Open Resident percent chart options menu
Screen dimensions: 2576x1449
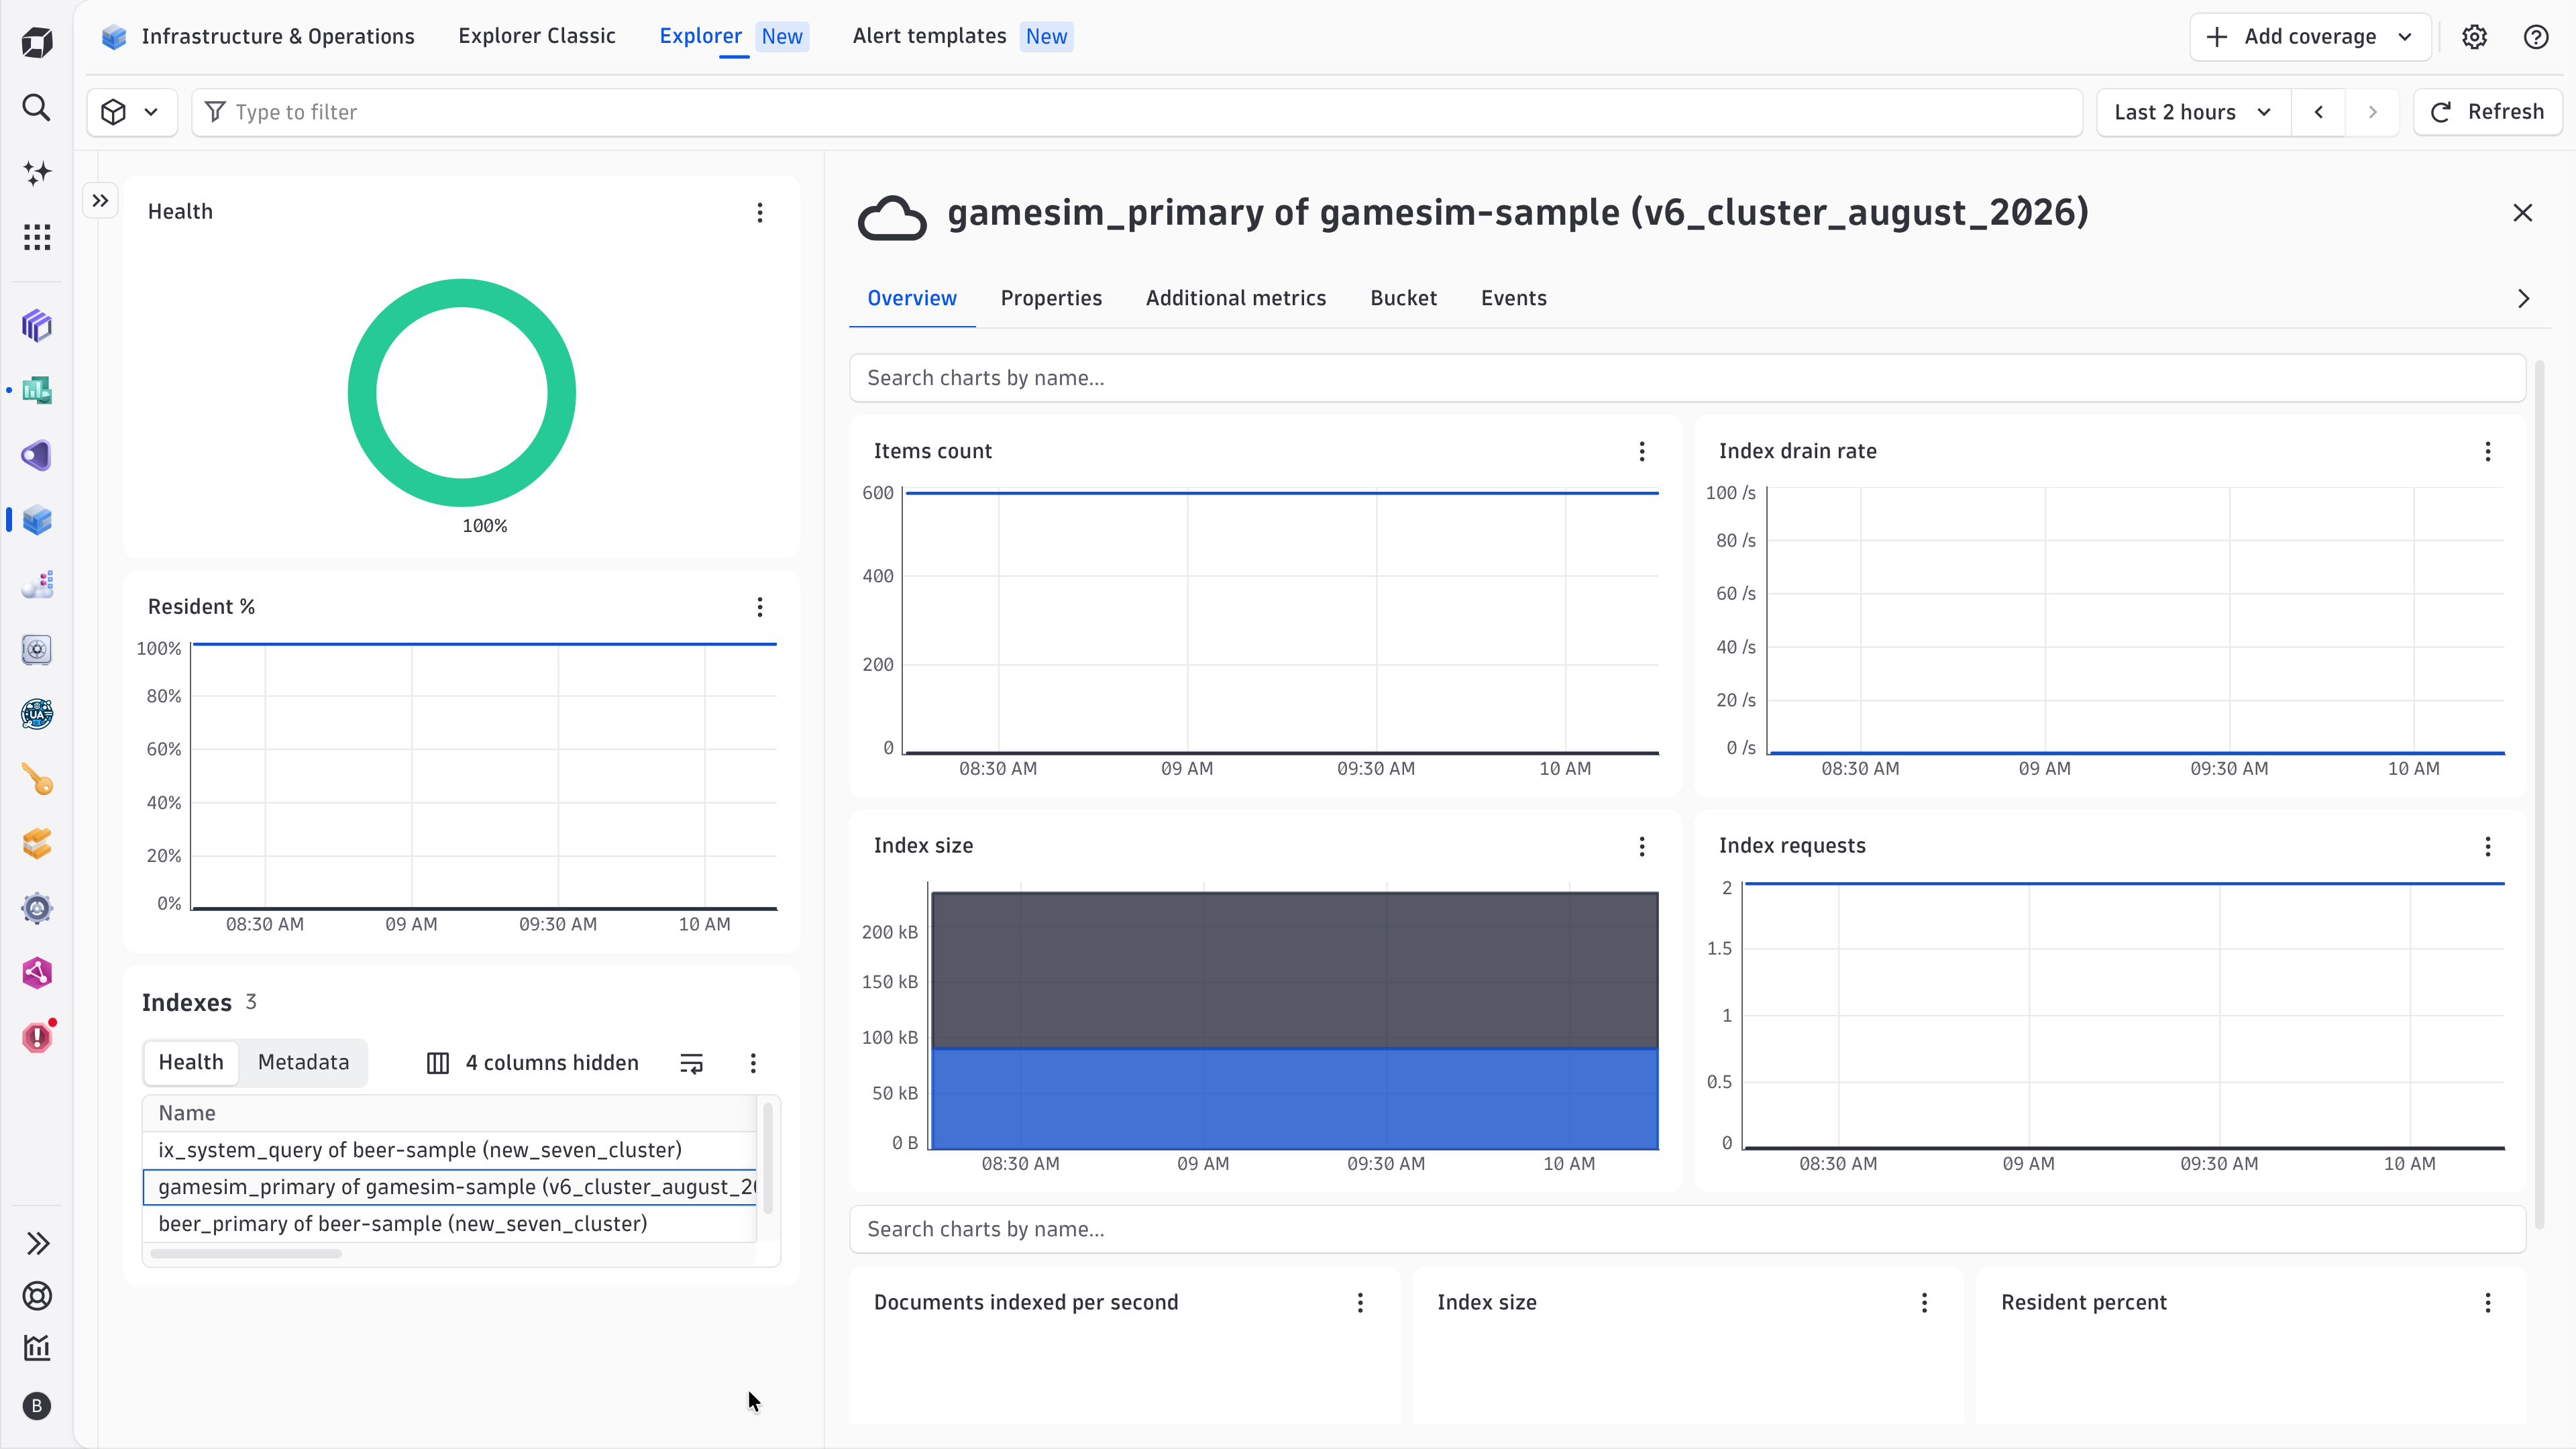pos(2488,1302)
